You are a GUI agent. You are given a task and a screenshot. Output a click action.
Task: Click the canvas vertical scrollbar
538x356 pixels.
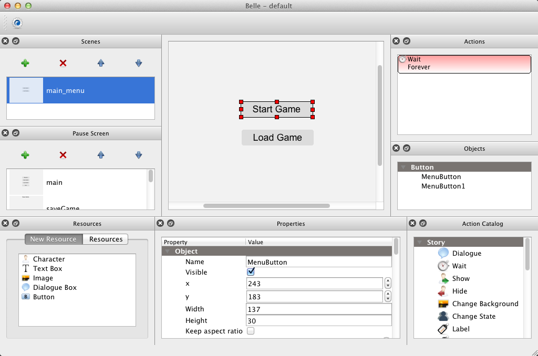click(x=380, y=115)
